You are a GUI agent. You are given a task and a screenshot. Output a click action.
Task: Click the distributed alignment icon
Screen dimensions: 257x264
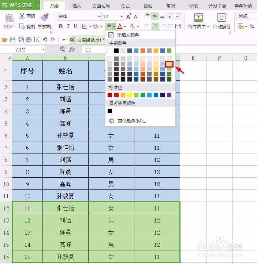[x=178, y=26]
